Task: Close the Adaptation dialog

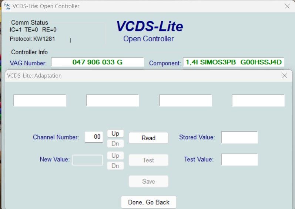Action: 285,76
